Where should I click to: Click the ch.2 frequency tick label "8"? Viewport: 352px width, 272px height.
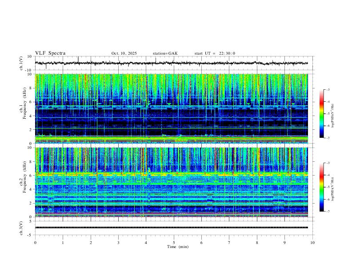point(31,162)
